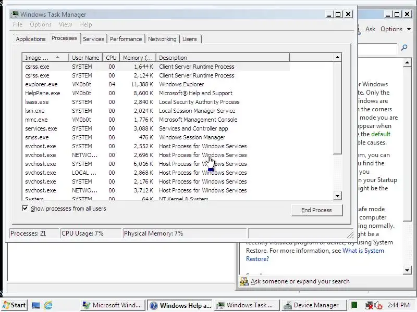Sort by Description column header
This screenshot has height=312, width=417.
[x=223, y=58]
